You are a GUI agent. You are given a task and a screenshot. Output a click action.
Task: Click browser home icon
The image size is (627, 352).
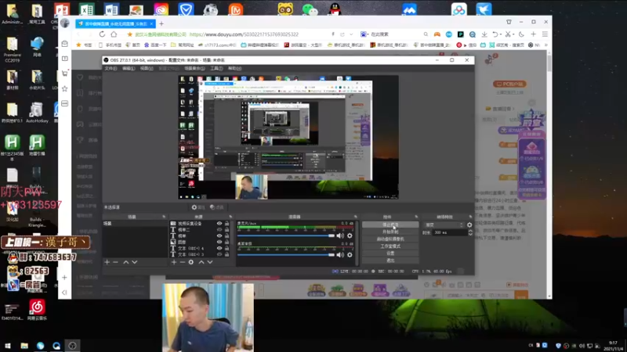(114, 34)
